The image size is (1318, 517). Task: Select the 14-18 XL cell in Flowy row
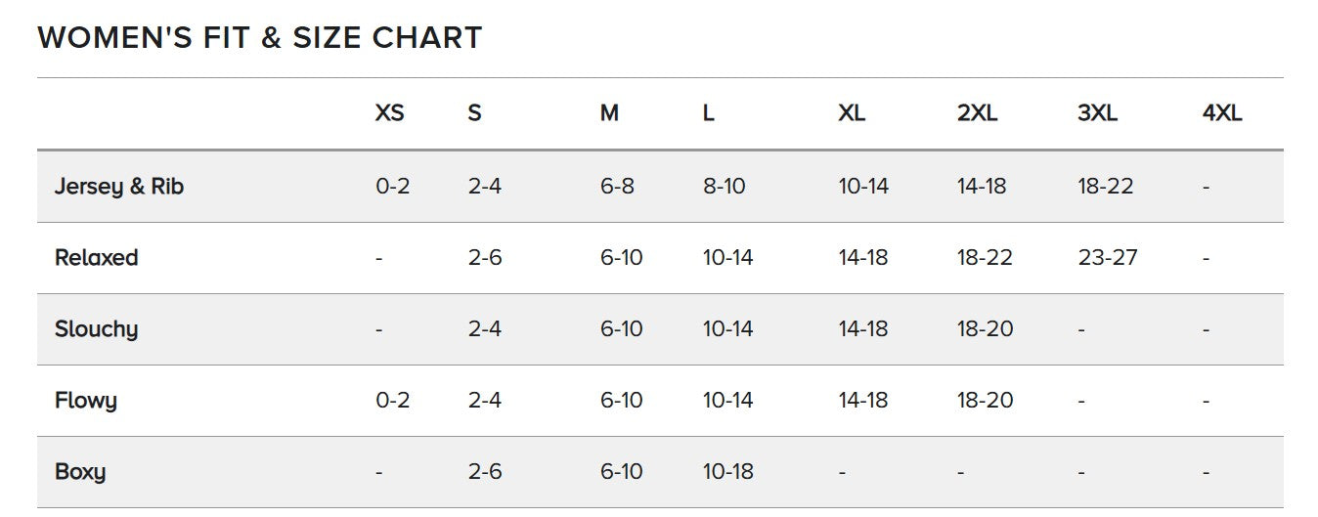[862, 401]
